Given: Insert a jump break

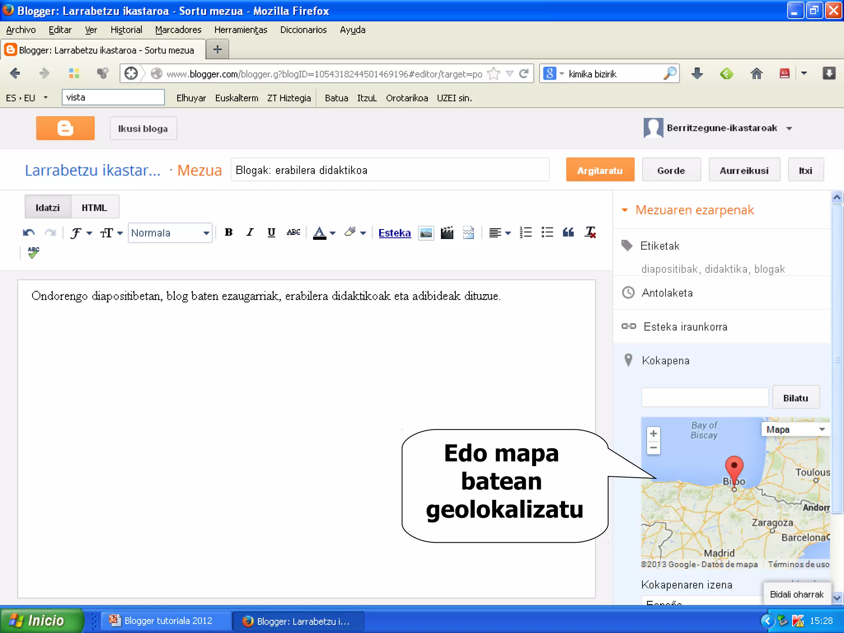Looking at the screenshot, I should [469, 233].
